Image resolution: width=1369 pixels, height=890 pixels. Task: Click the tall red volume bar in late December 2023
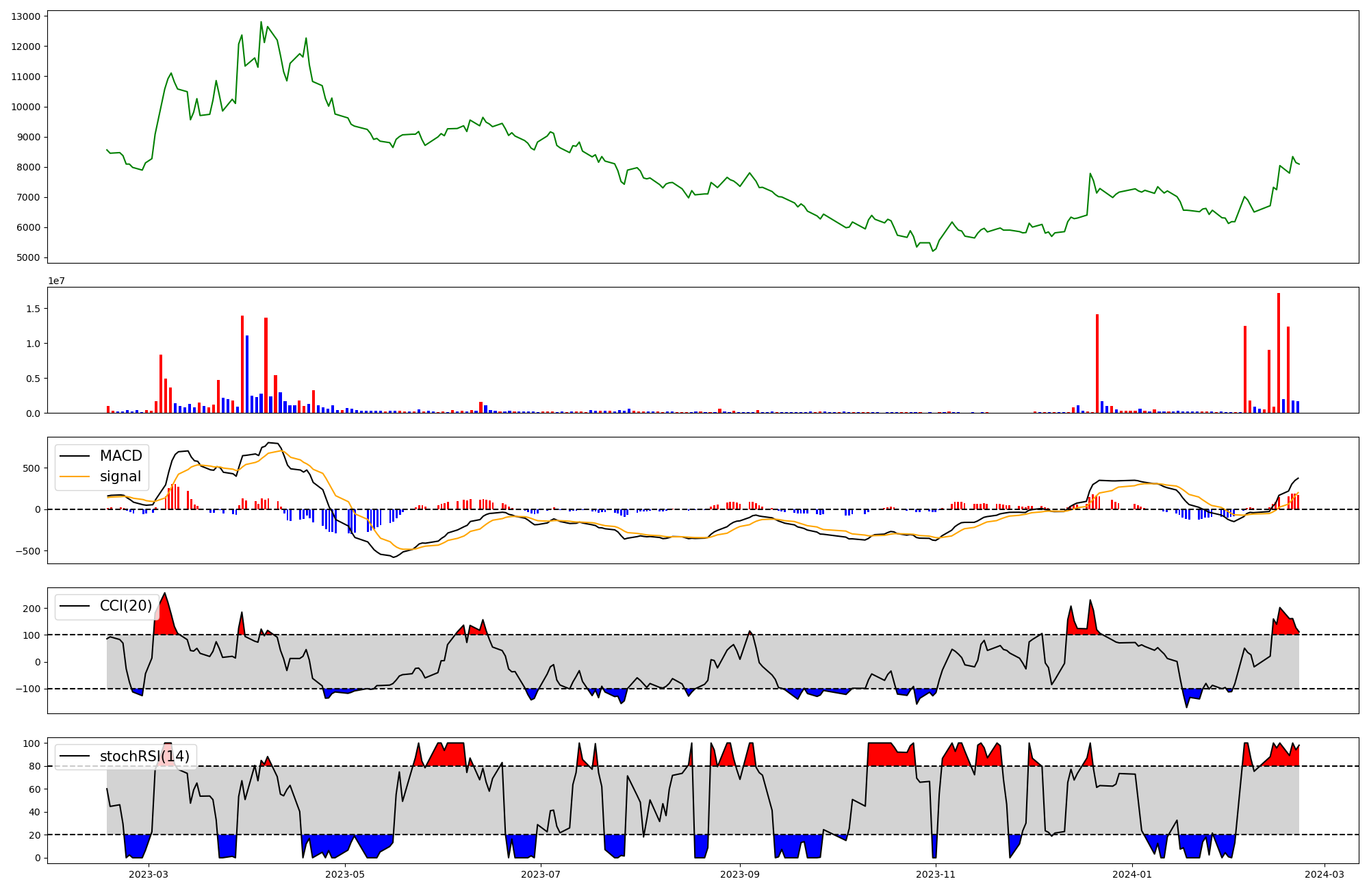click(x=1097, y=364)
